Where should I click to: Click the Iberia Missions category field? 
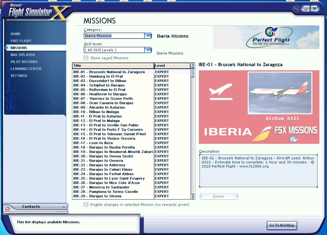tap(114, 35)
